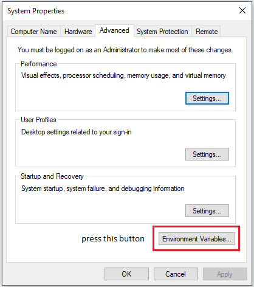Close the System Properties dialog
Viewport: 254px width, 287px height.
click(242, 10)
